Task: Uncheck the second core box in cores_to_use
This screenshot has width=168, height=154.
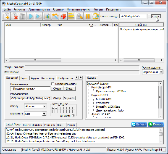Action: [x=56, y=109]
